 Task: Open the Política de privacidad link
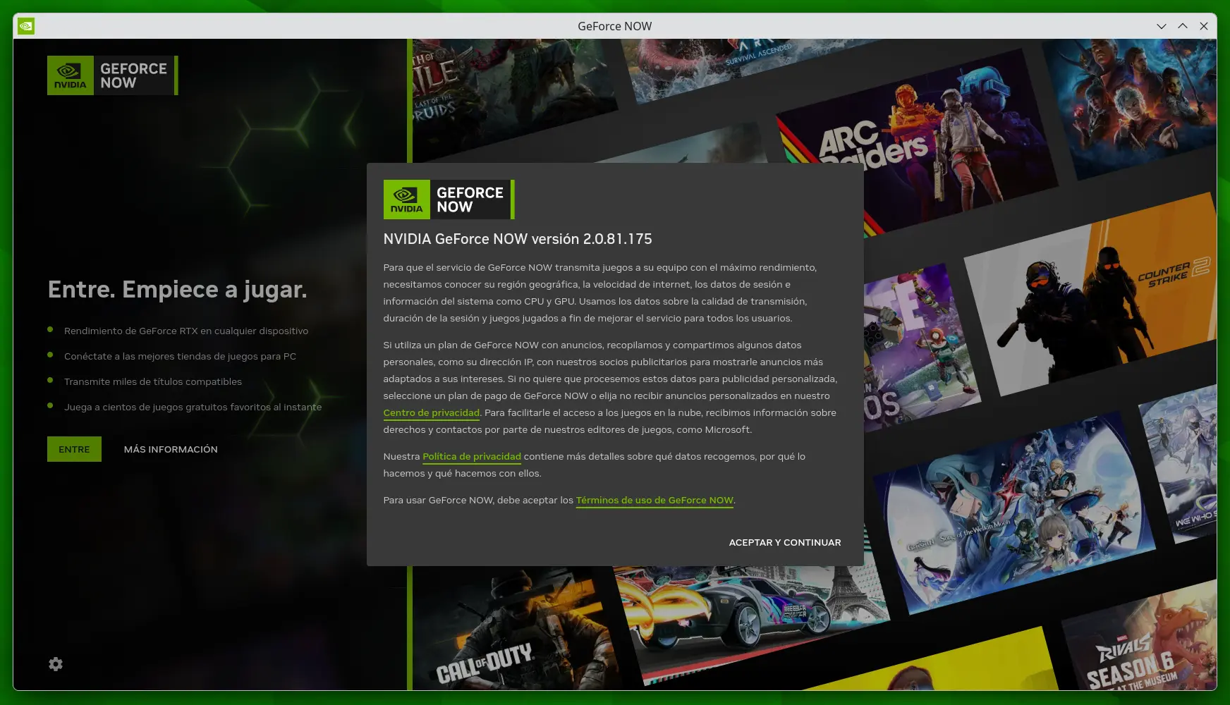click(x=471, y=457)
